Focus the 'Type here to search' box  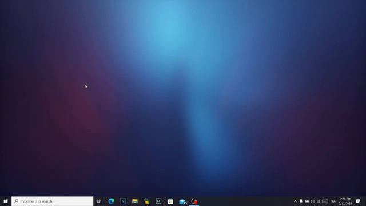coord(52,201)
